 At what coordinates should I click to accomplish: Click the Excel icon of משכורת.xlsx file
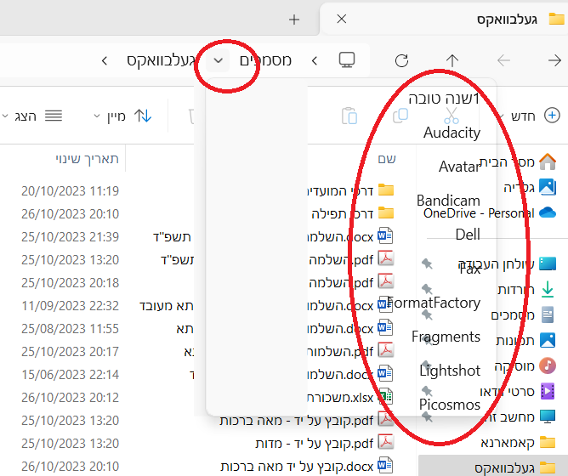coord(386,397)
